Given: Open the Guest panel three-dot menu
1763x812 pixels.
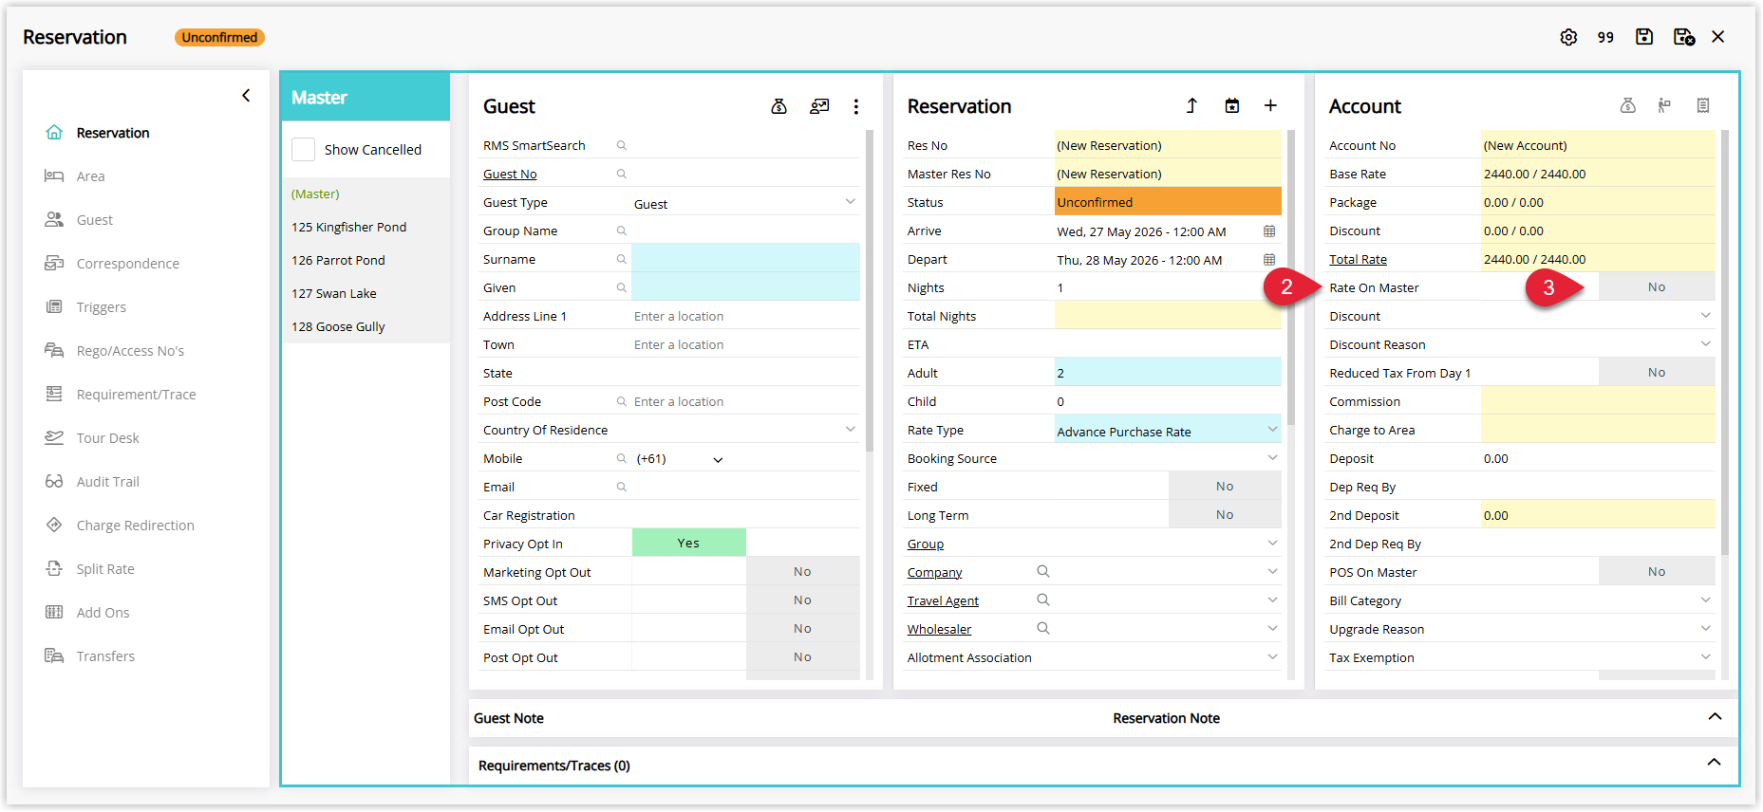Looking at the screenshot, I should [856, 106].
